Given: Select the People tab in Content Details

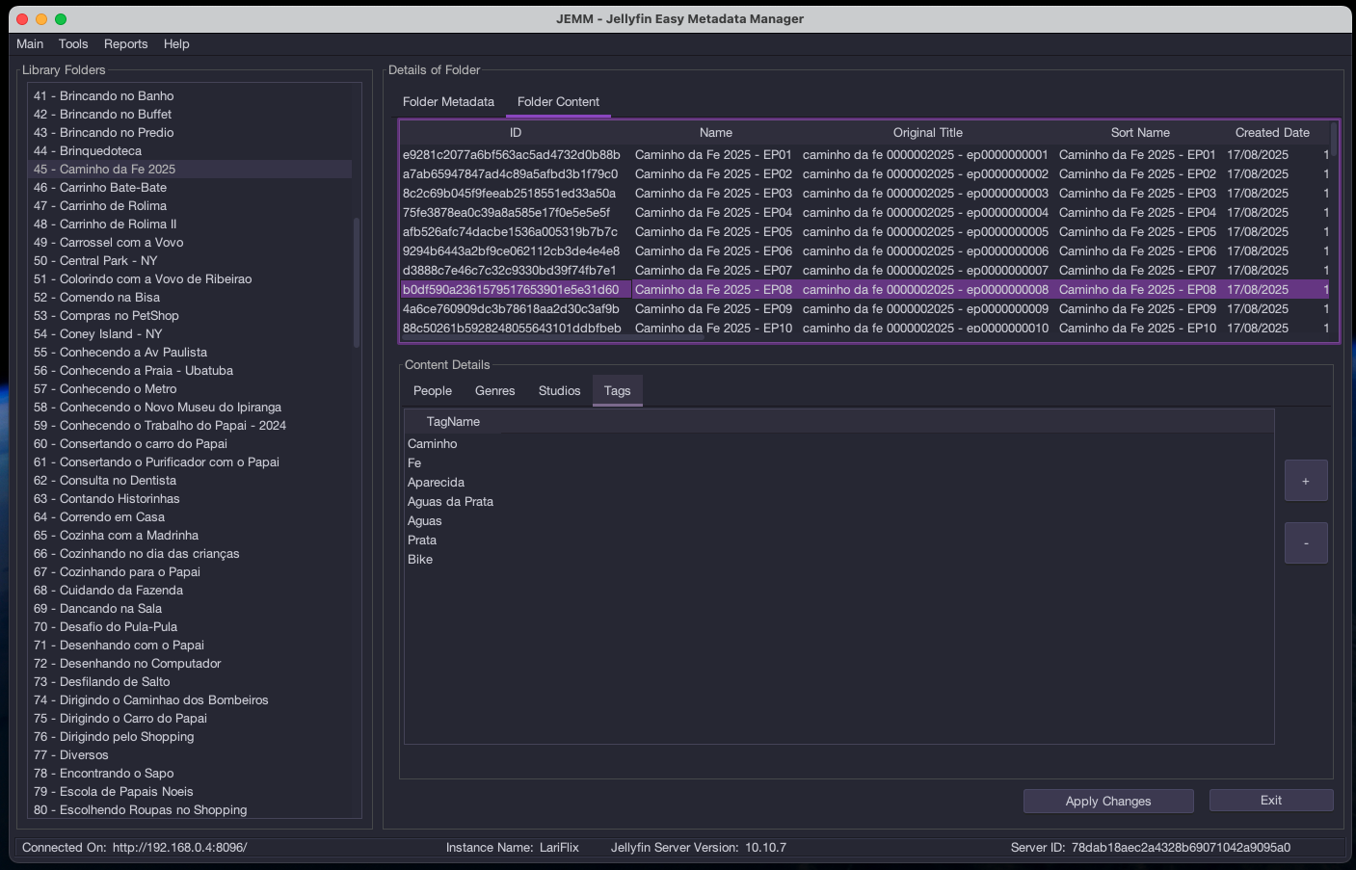Looking at the screenshot, I should click(432, 391).
